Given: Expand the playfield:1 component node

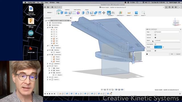Looking at the screenshot, I should (47, 63).
